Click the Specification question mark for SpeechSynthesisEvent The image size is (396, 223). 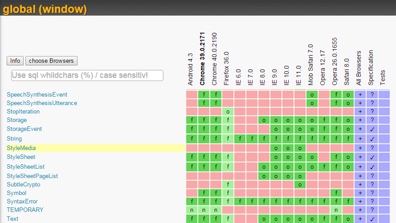(x=372, y=95)
